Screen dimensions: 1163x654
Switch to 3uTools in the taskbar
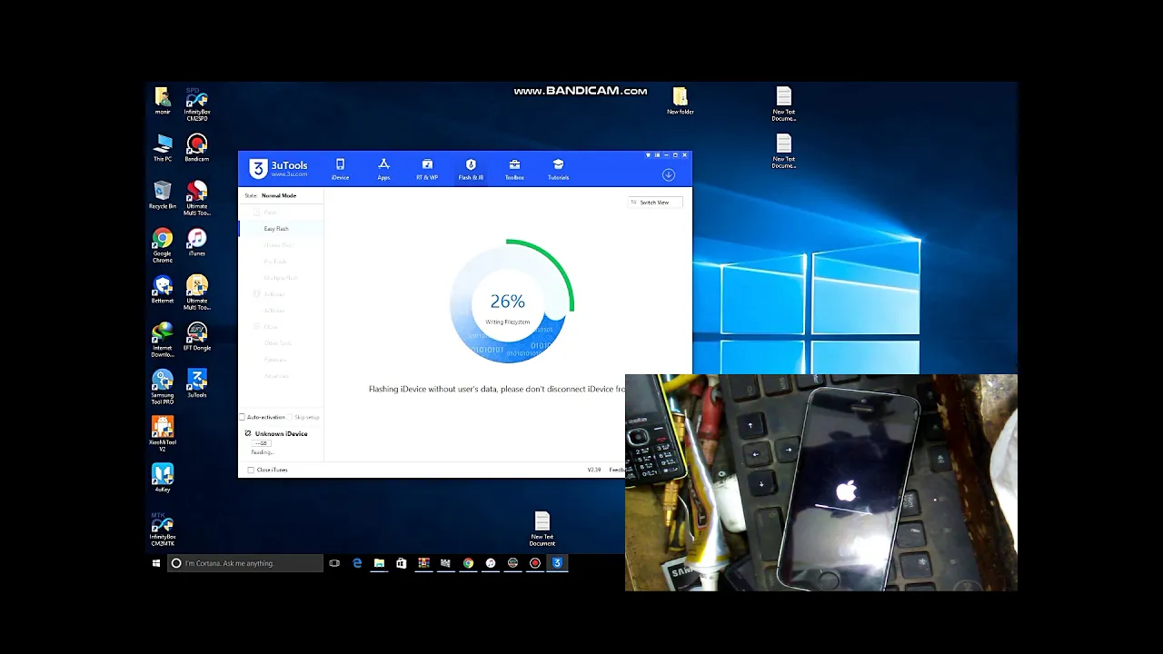[557, 563]
